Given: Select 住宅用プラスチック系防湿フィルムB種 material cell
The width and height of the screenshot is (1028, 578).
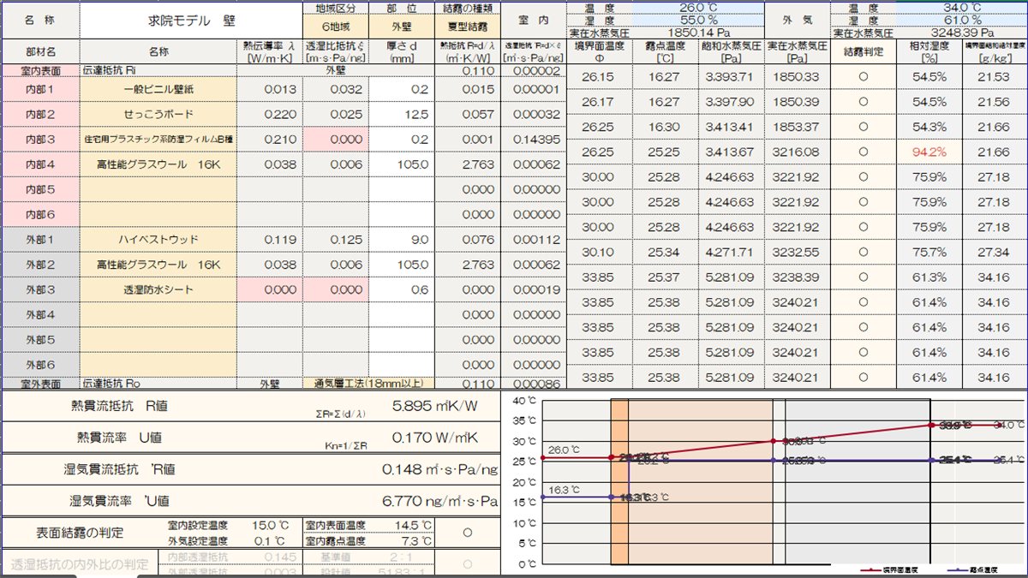Looking at the screenshot, I should click(158, 139).
